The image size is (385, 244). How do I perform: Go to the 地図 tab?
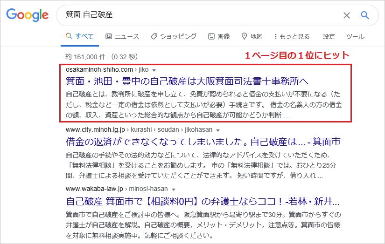[252, 36]
